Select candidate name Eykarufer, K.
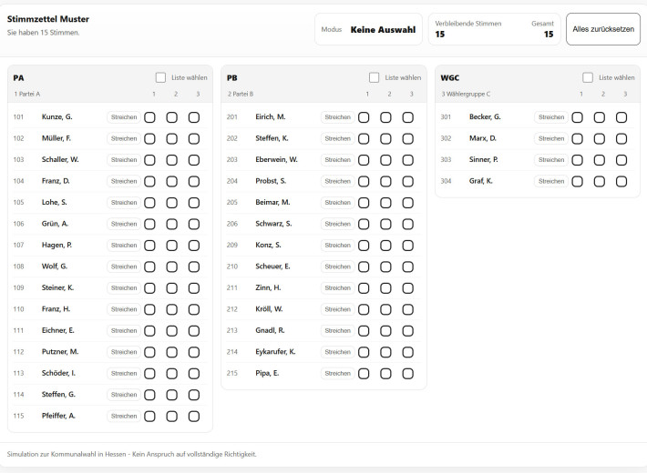Screen dimensions: 647x473 click(x=274, y=352)
